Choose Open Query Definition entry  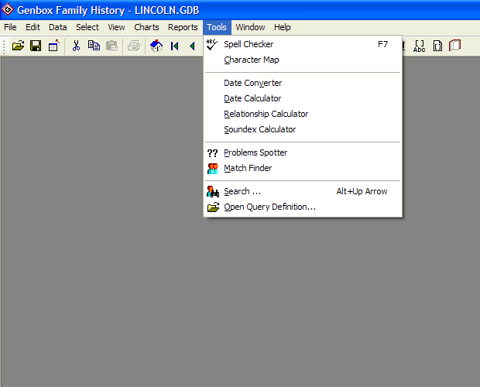point(269,207)
